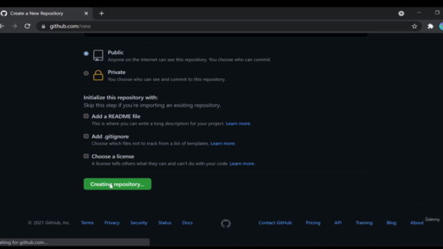Screen dimensions: 443x249
Task: Open Learn more link for license
Action: pyautogui.click(x=242, y=163)
